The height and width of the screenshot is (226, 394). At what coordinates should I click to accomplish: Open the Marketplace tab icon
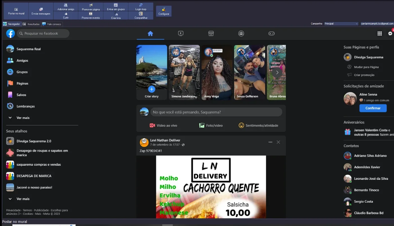coord(211,34)
